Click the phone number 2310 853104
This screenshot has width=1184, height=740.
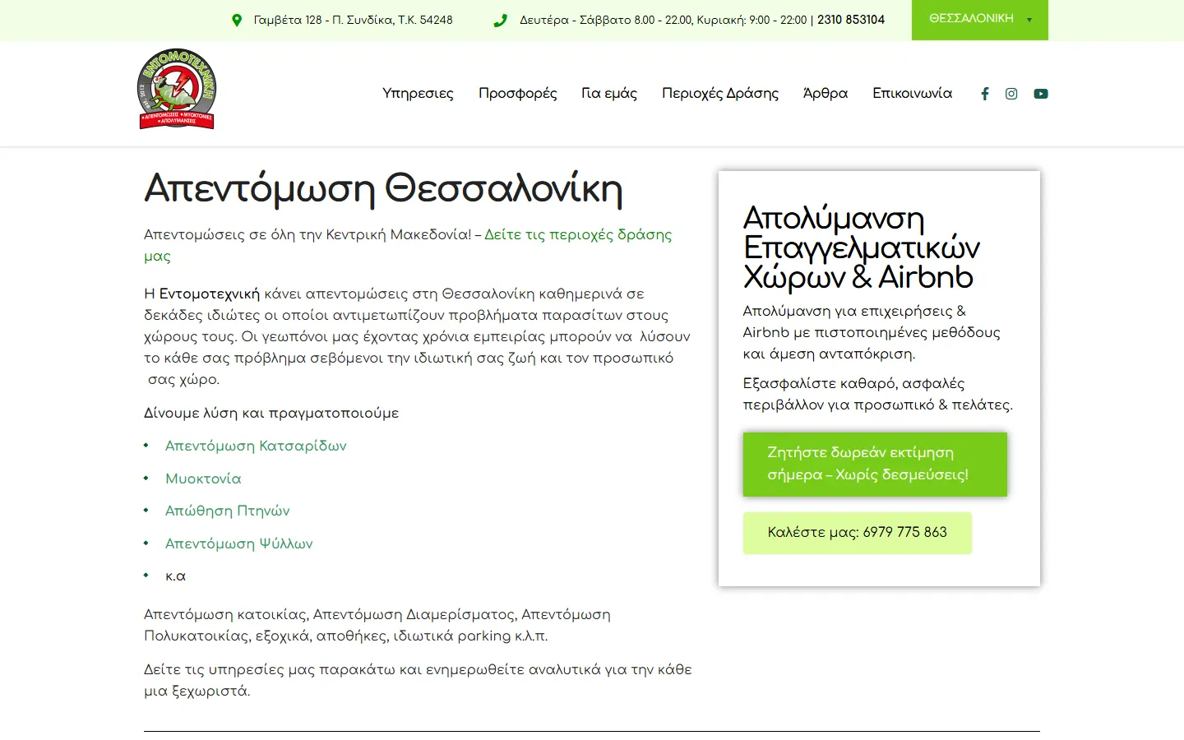point(851,20)
